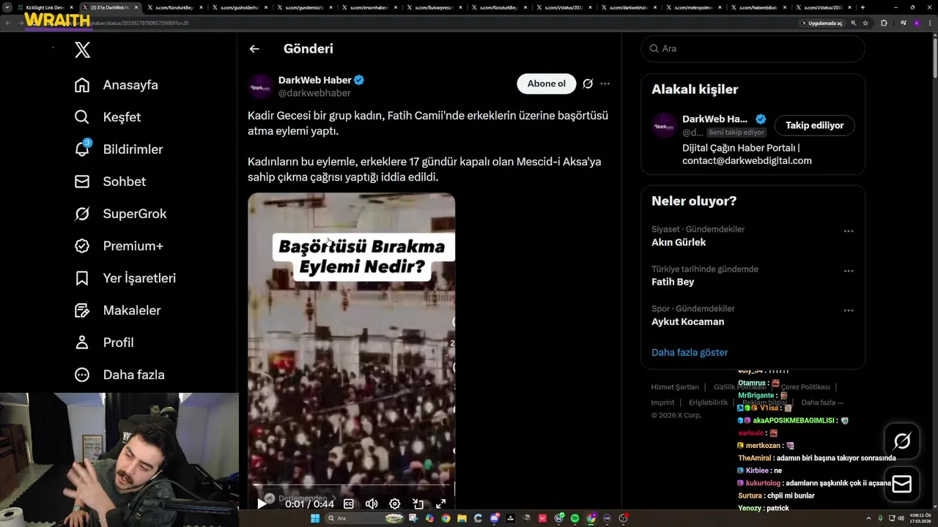Open the Imprint footer link

(662, 402)
